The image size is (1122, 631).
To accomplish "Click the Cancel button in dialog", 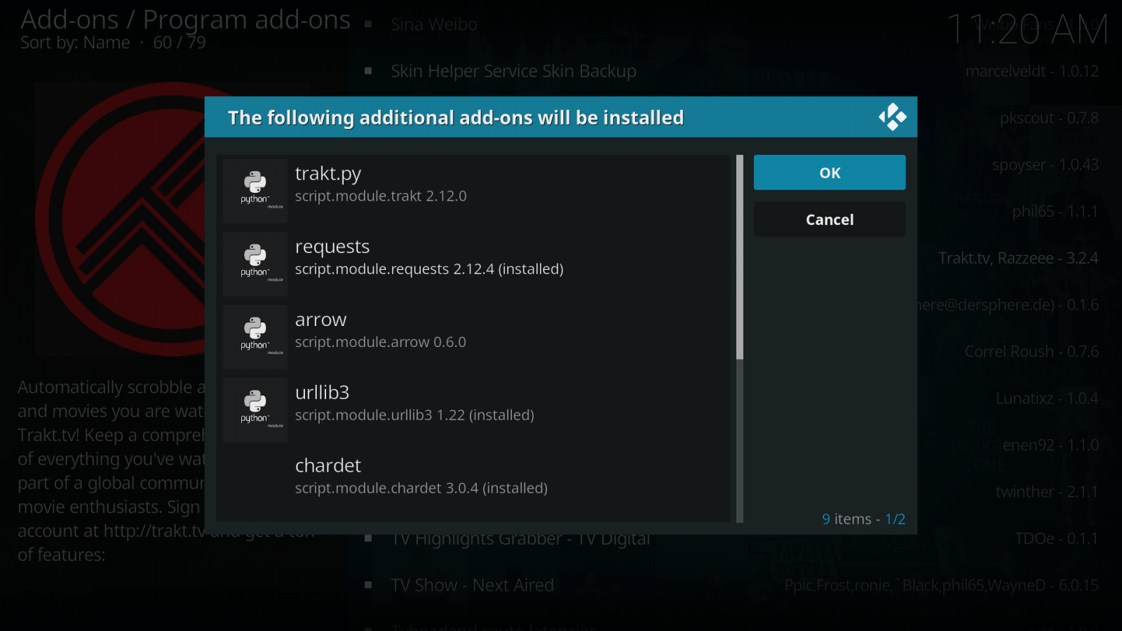I will 830,219.
